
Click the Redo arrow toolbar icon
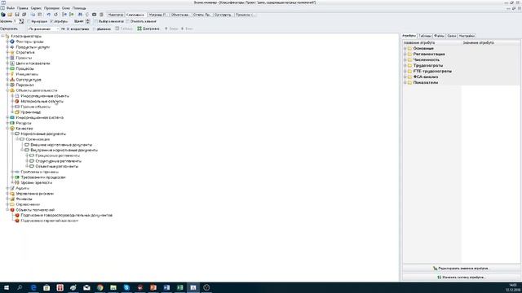(x=55, y=15)
